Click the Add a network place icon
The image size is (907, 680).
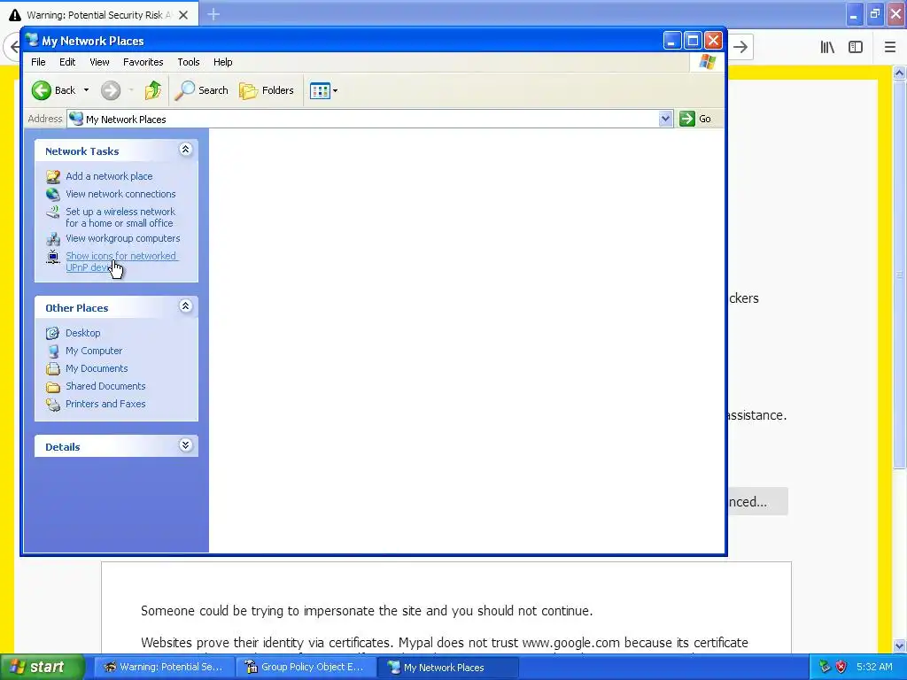coord(52,176)
